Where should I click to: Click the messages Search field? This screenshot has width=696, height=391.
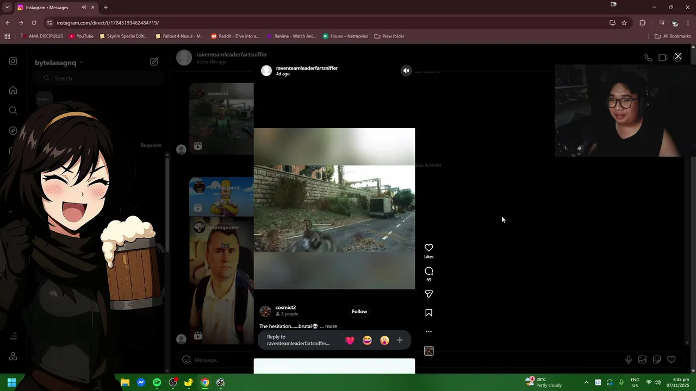click(x=100, y=78)
